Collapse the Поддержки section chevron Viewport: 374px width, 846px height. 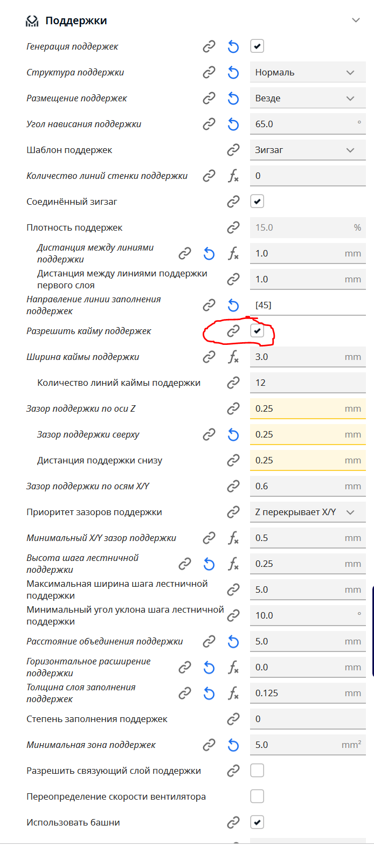point(356,20)
